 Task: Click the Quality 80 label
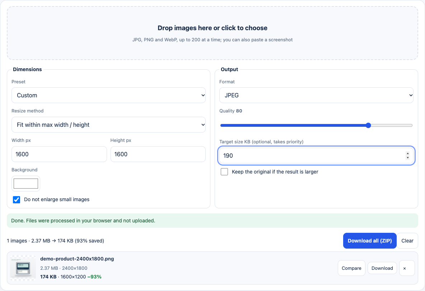[231, 111]
